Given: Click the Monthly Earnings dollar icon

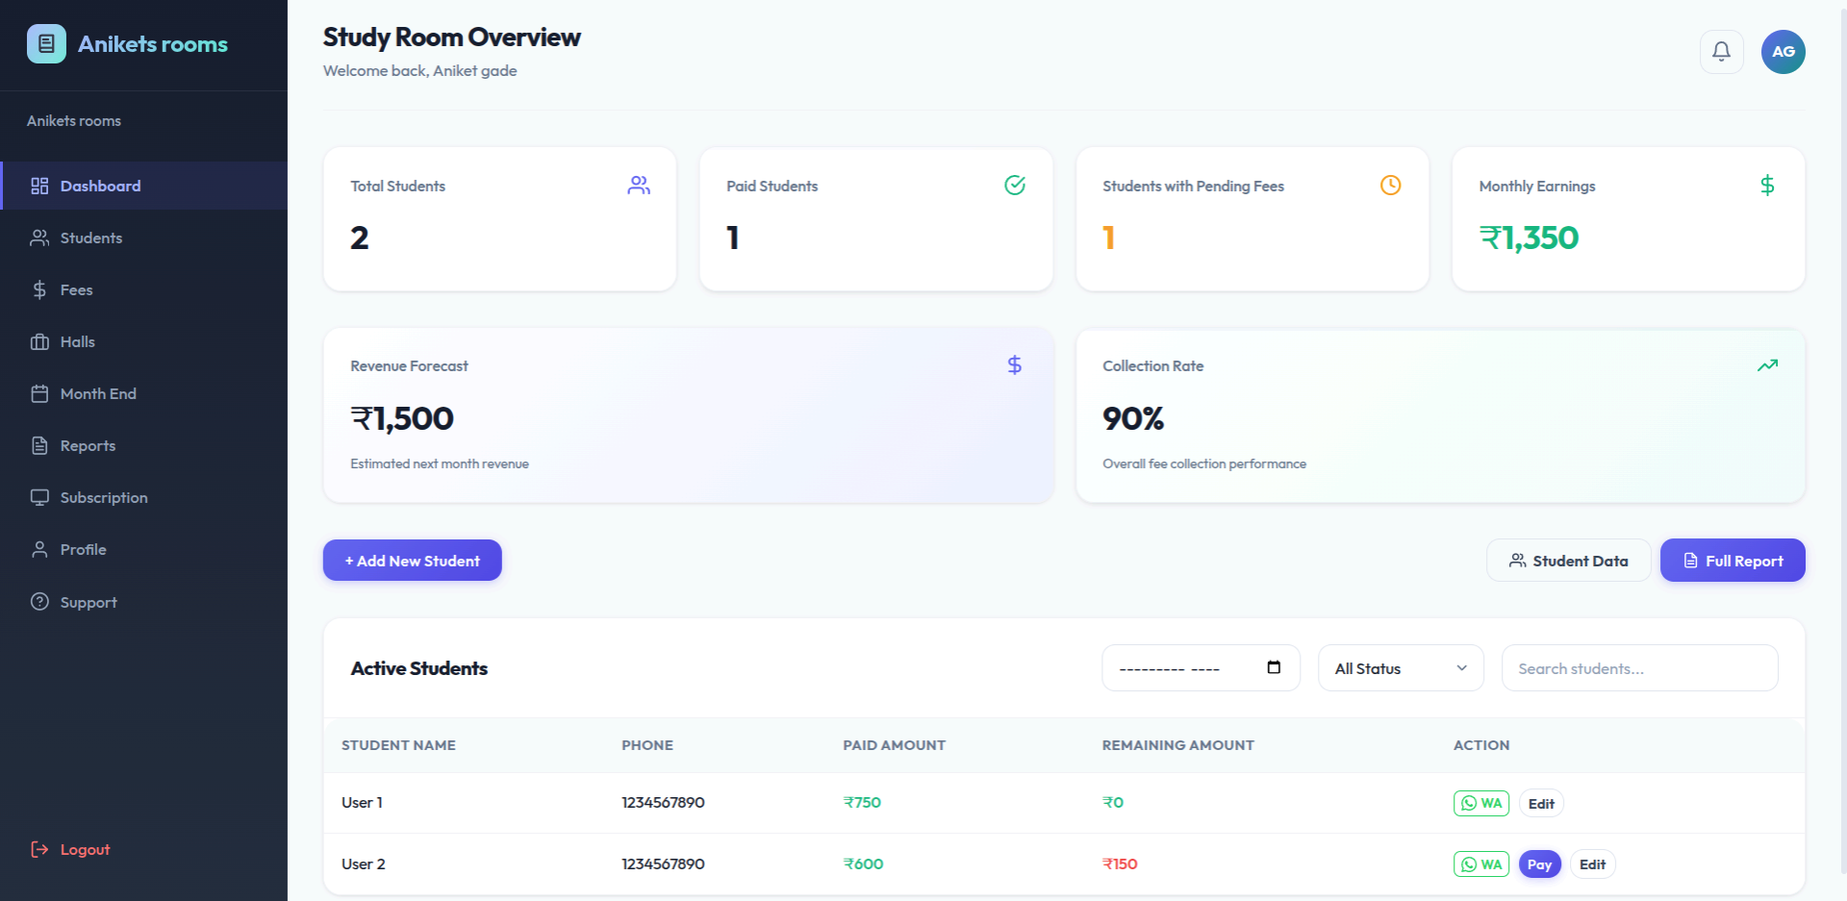Looking at the screenshot, I should point(1767,186).
